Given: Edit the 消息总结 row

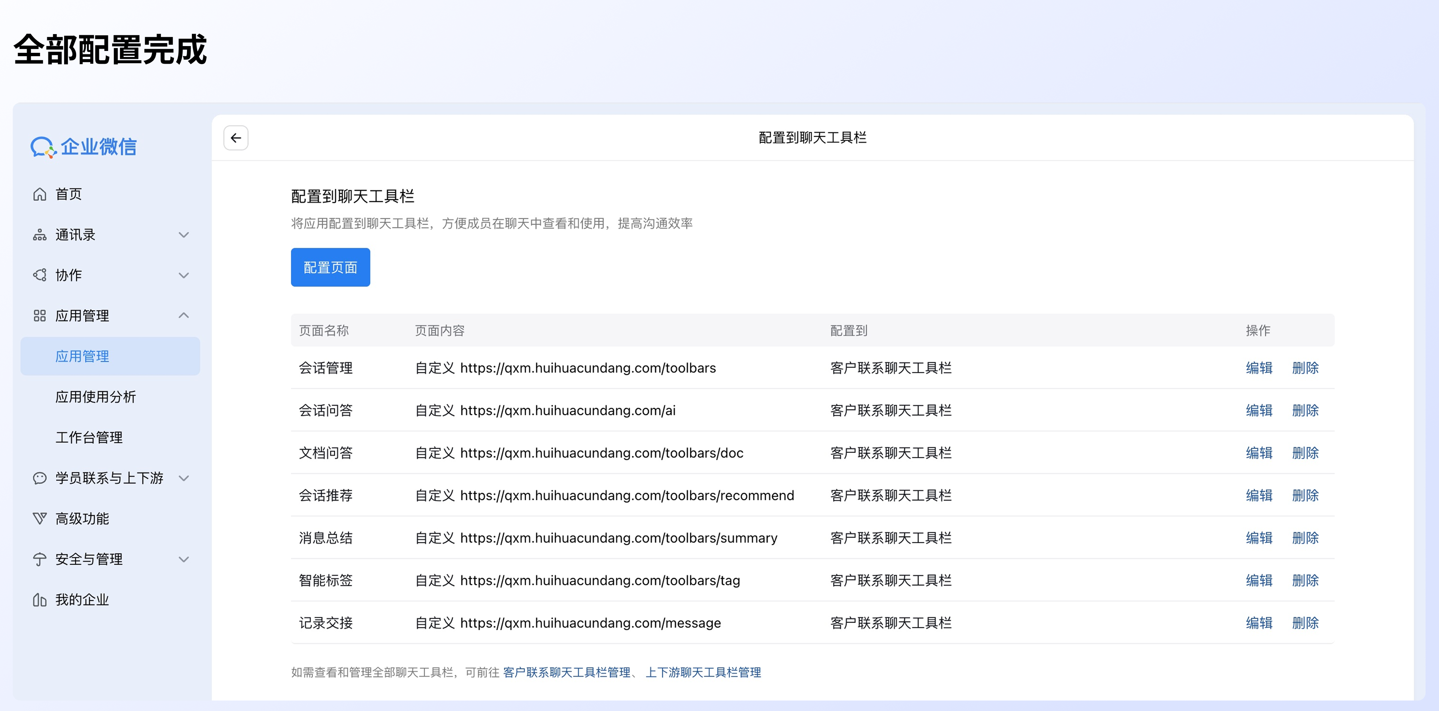Looking at the screenshot, I should [1259, 538].
